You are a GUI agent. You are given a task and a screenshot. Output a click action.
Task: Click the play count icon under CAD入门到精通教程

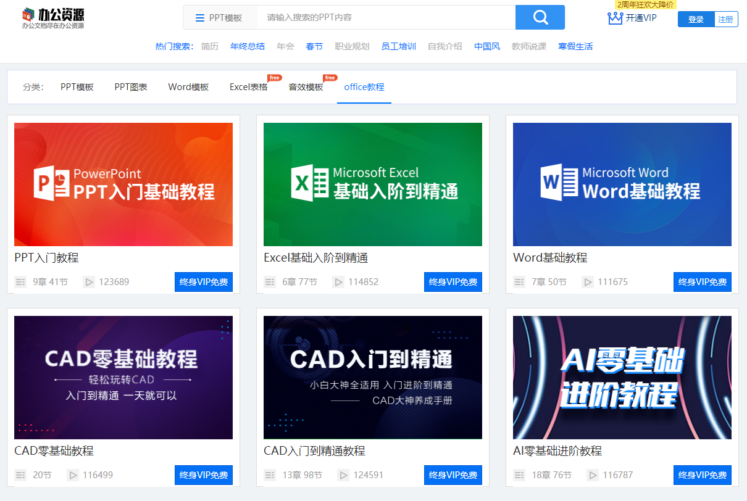tap(343, 475)
